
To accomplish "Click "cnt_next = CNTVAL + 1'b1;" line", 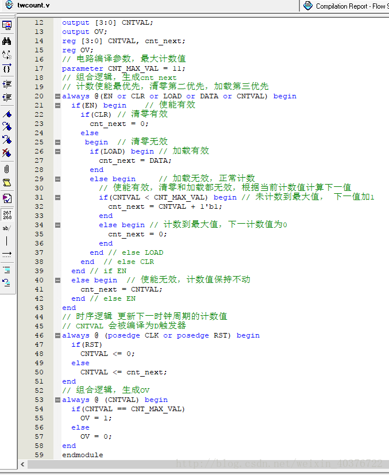I will tap(165, 206).
